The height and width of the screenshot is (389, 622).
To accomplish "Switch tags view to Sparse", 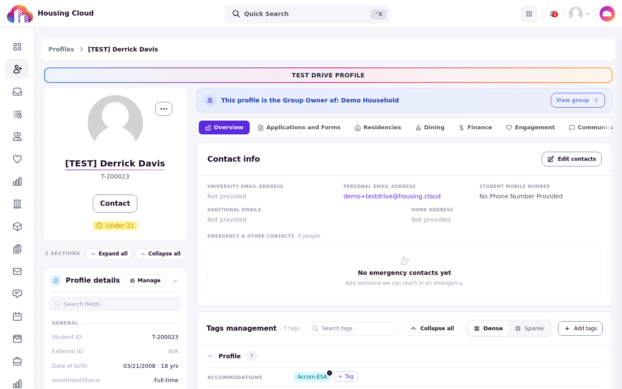I will [x=530, y=328].
